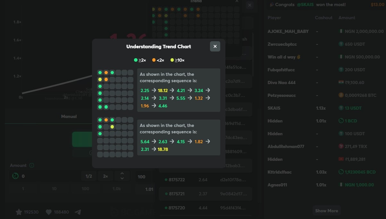Click the heart like icon showing 188480
This screenshot has height=219, width=386.
click(x=49, y=212)
